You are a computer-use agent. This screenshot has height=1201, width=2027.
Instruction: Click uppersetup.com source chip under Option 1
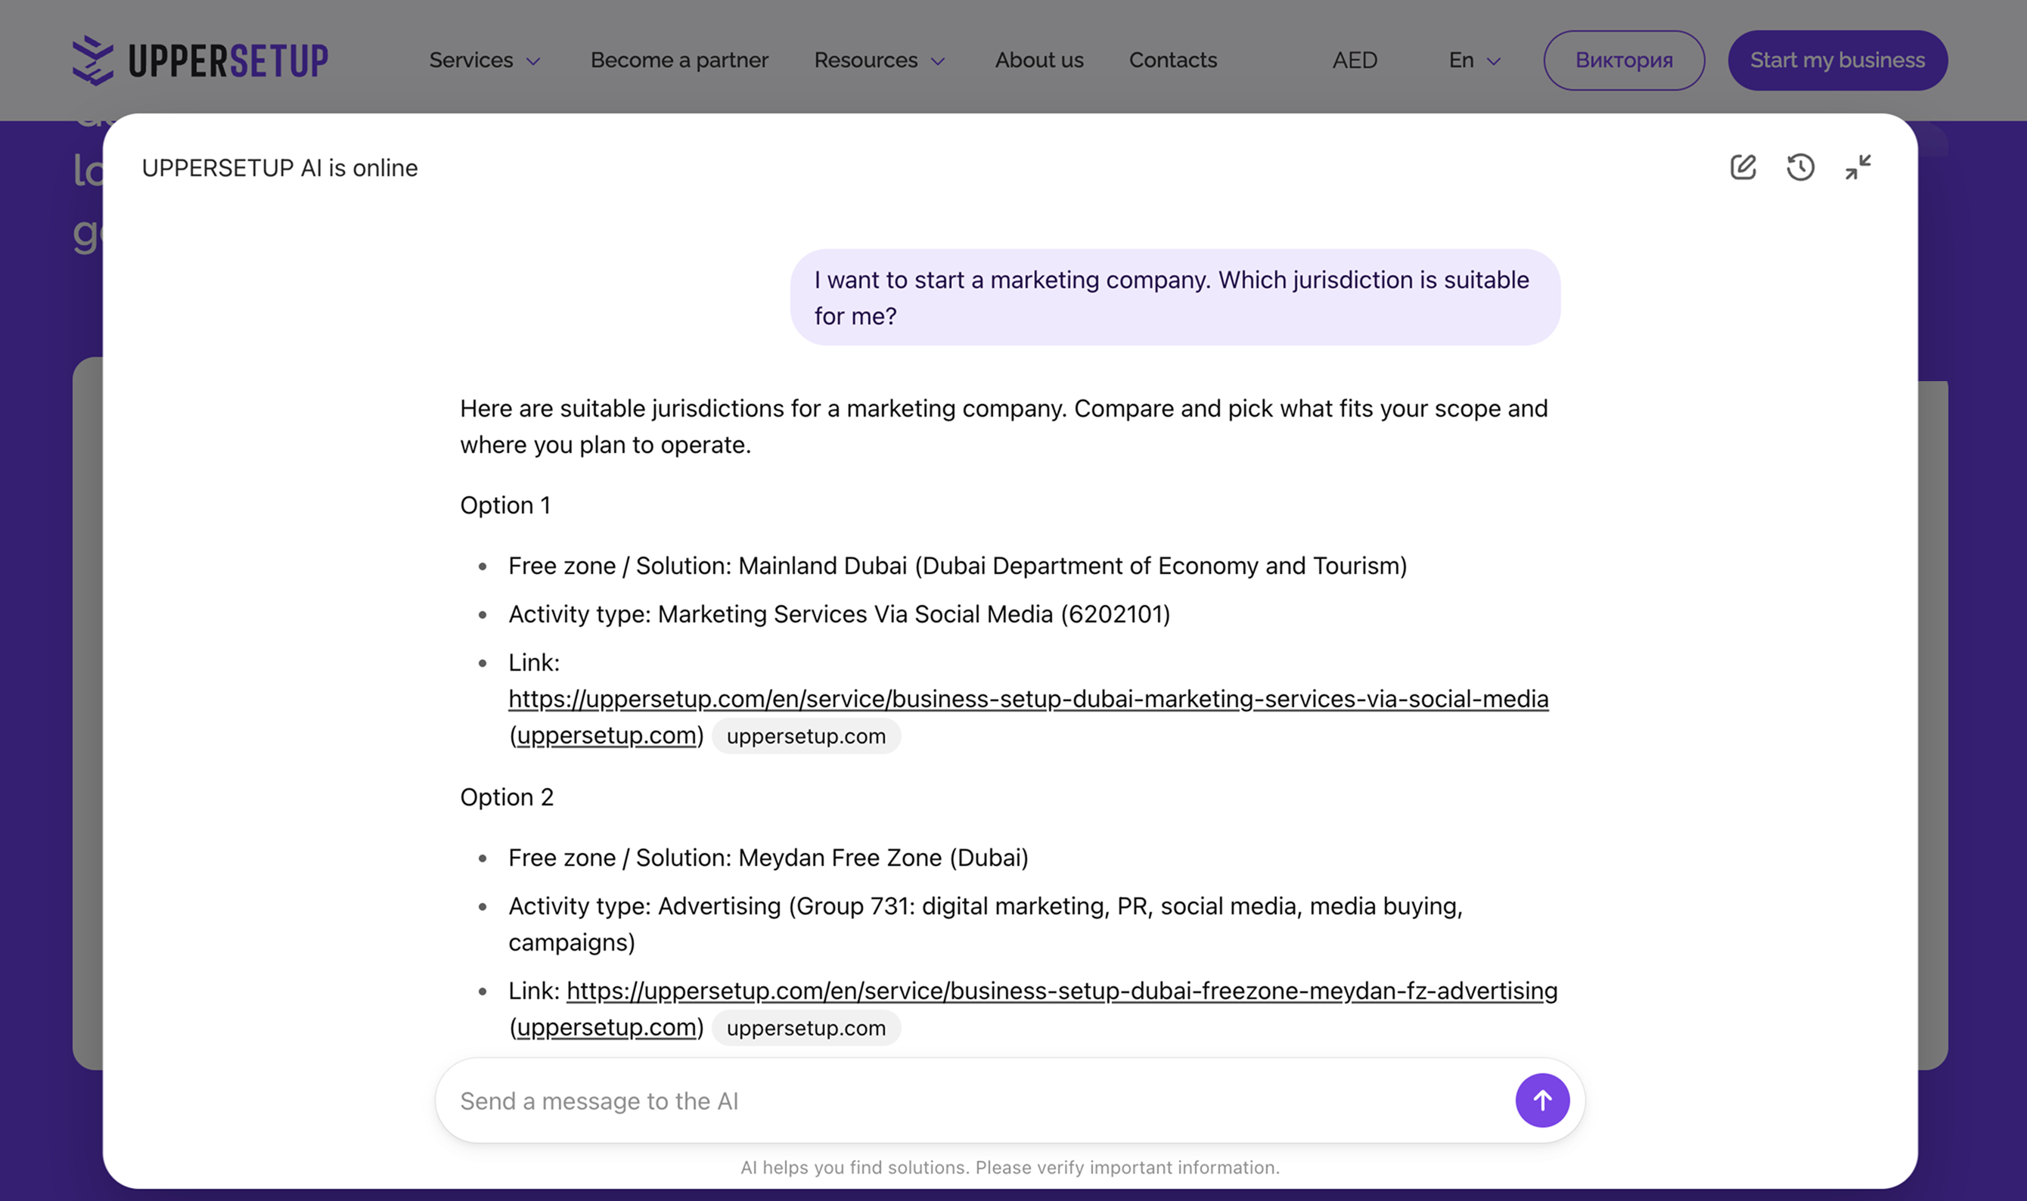(806, 737)
